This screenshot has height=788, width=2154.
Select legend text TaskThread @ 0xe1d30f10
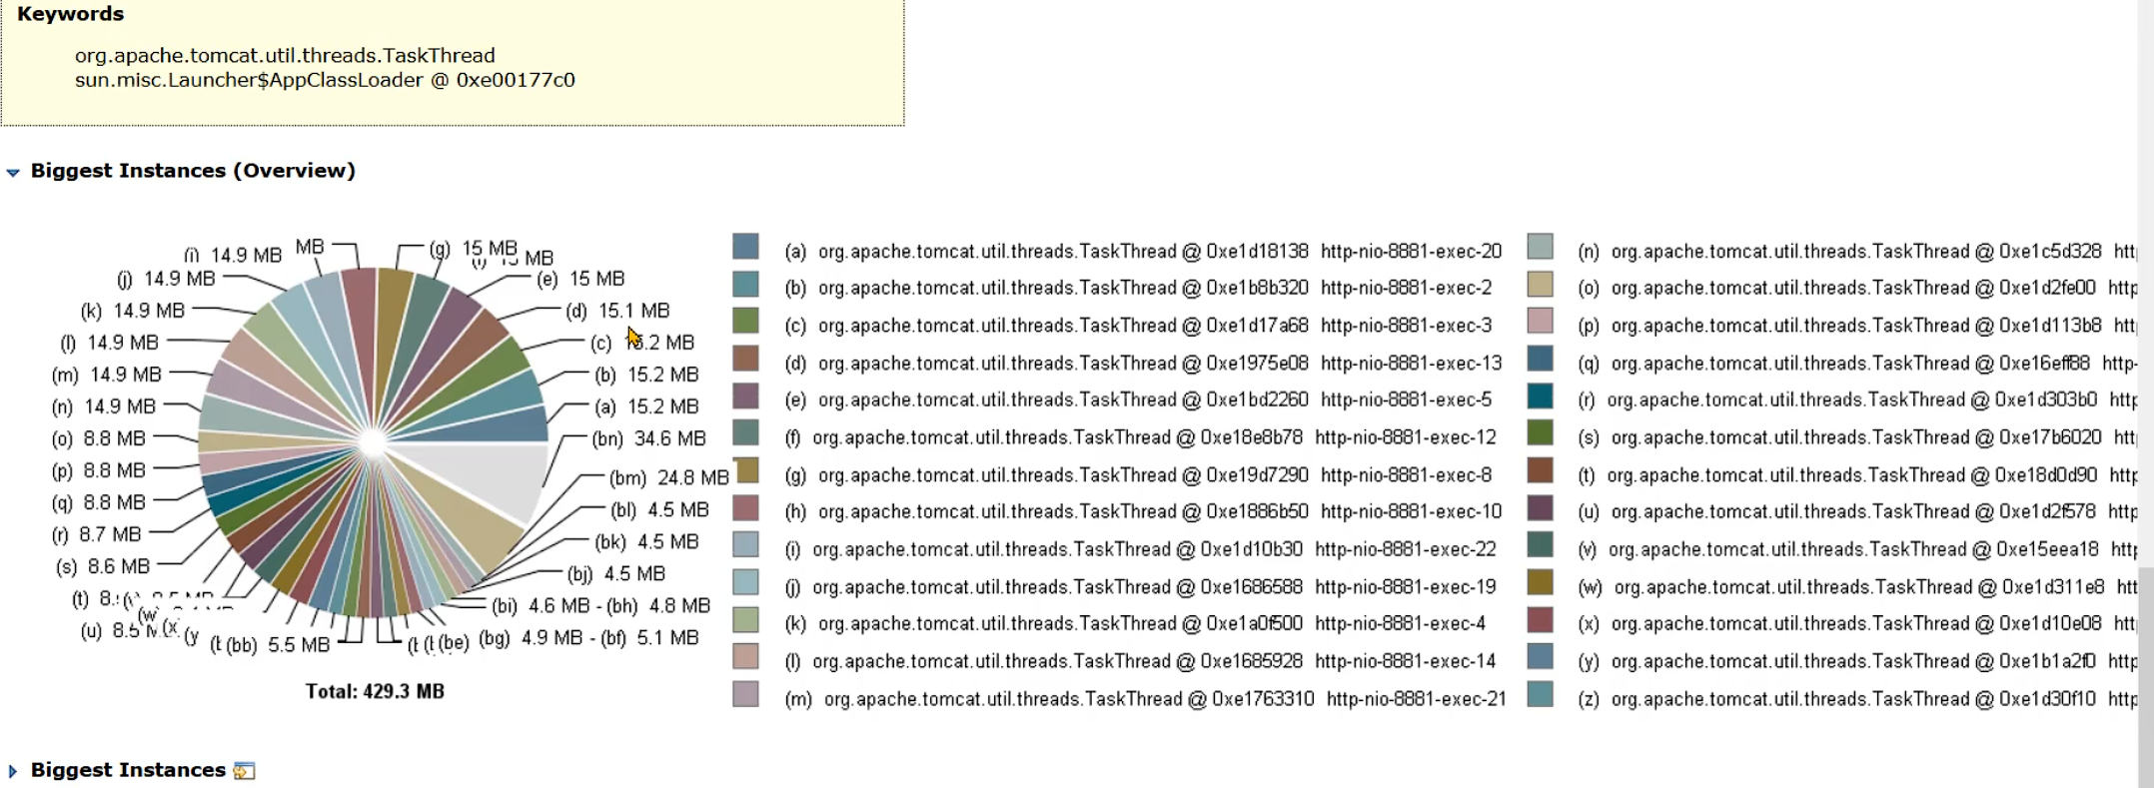1983,699
